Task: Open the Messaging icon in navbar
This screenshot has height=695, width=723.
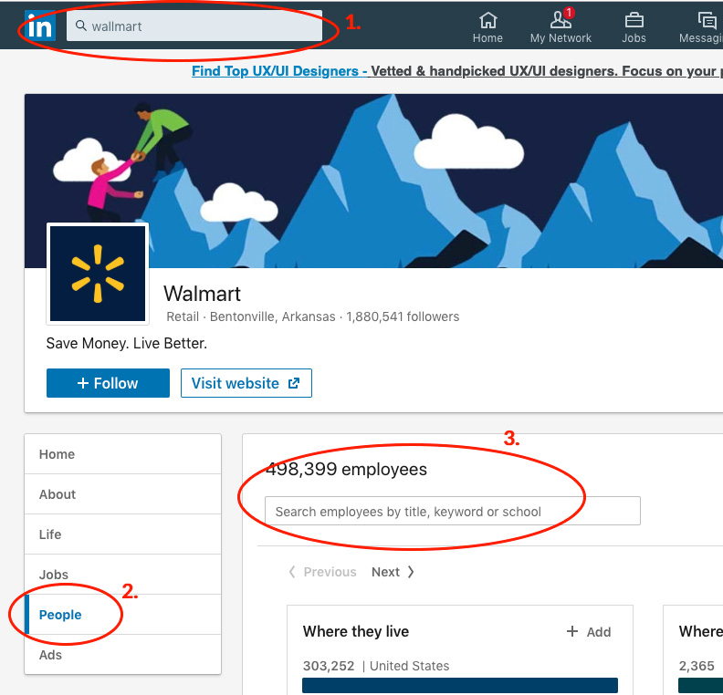Action: 705,26
